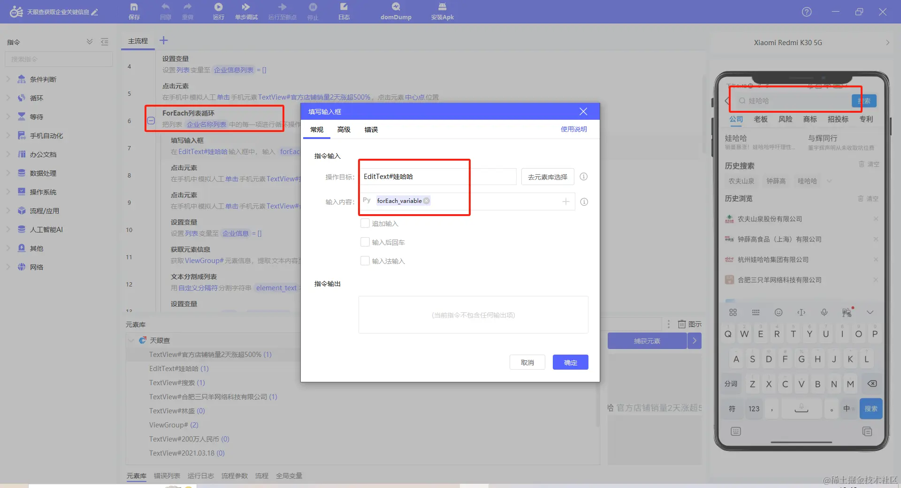The width and height of the screenshot is (901, 488).
Task: Enable the 输入法输入 checkbox
Action: tap(365, 261)
